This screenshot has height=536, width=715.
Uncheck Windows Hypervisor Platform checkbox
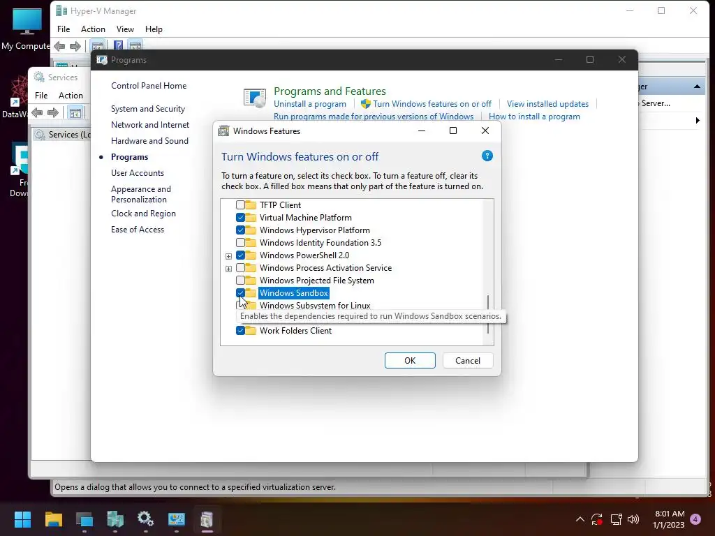point(240,230)
